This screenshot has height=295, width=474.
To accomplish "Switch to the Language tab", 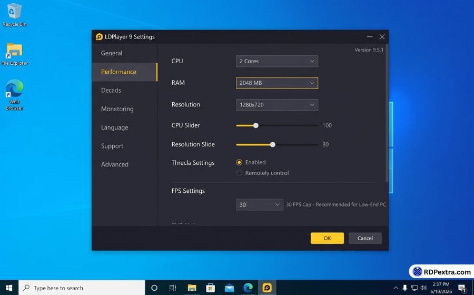I will click(x=124, y=127).
